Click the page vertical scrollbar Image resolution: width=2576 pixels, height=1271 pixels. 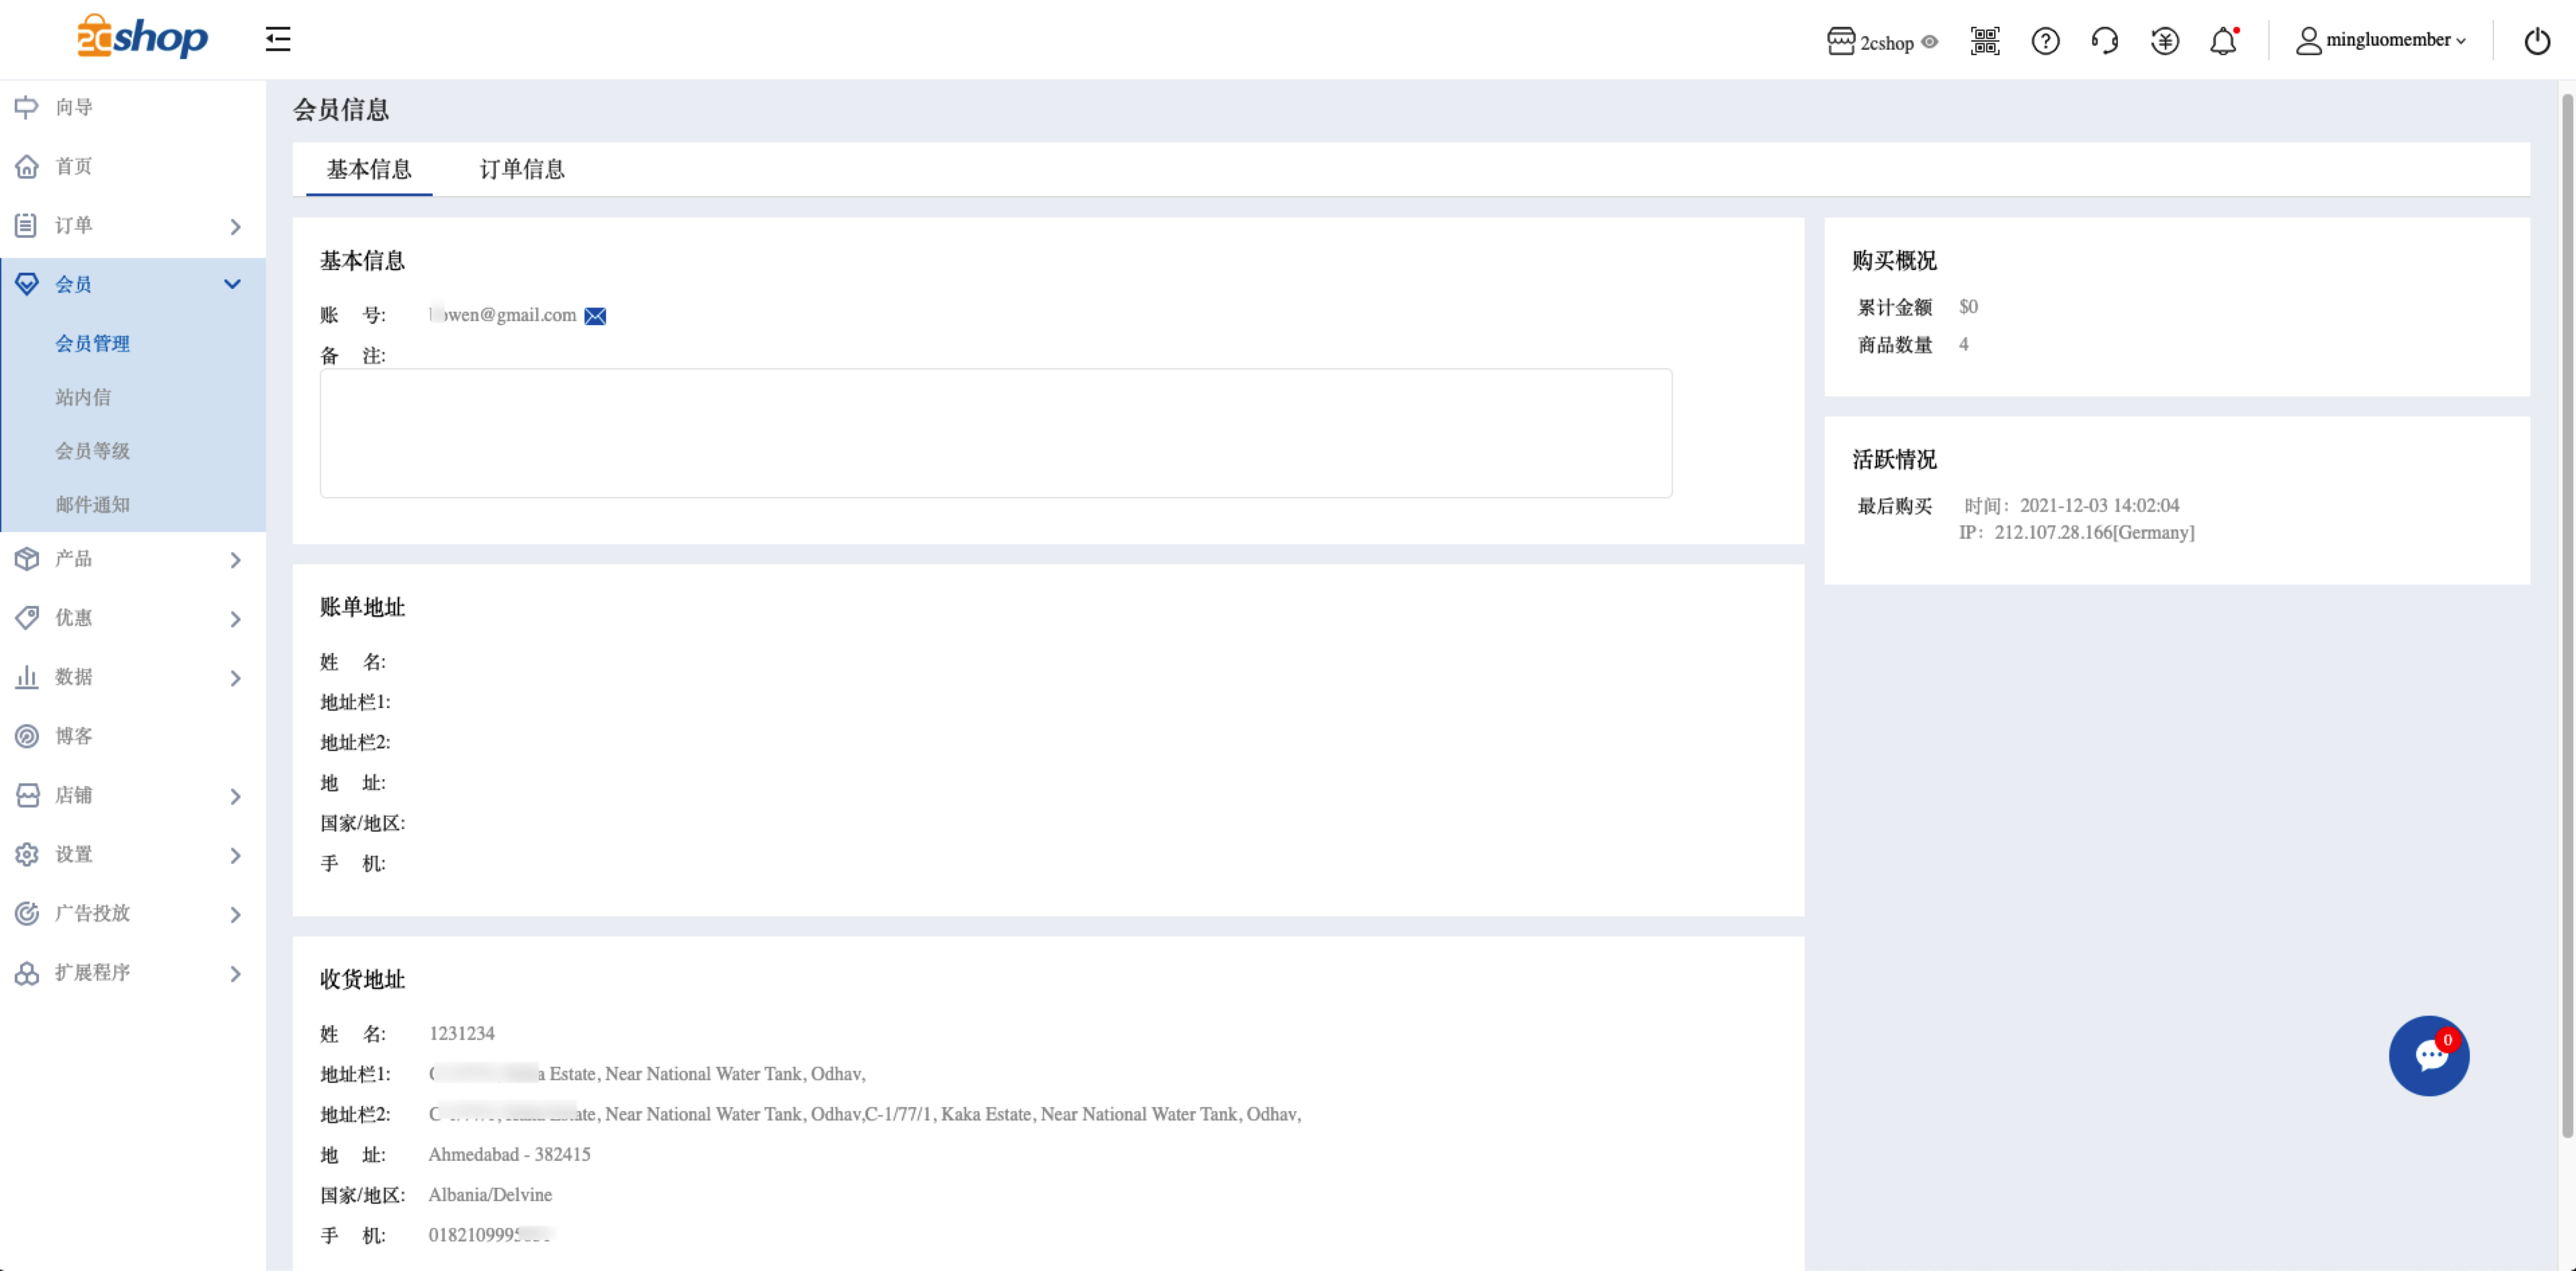pos(2566,615)
